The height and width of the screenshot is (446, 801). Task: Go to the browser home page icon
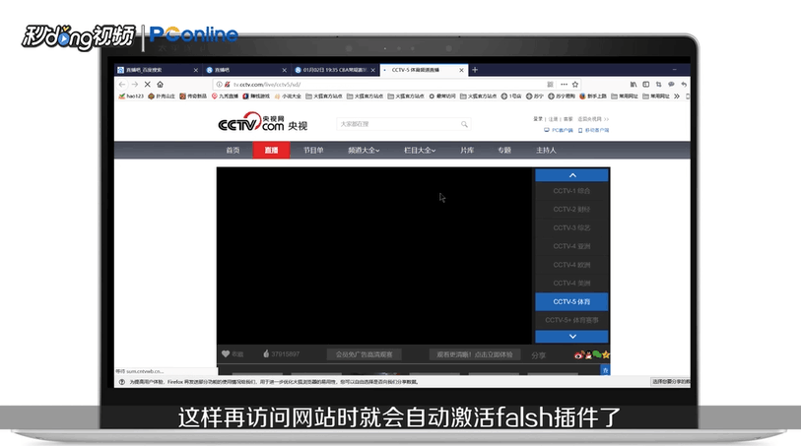pyautogui.click(x=160, y=85)
